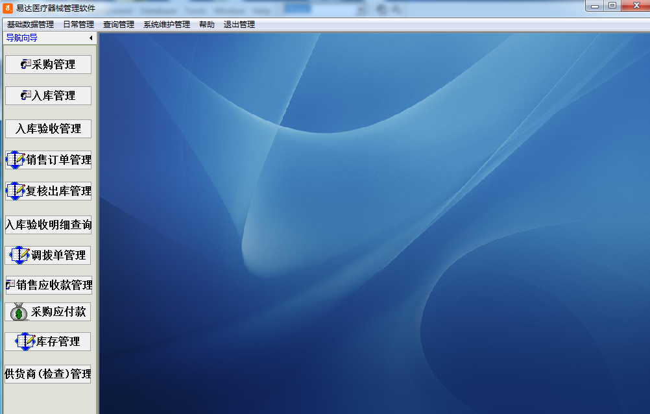This screenshot has height=414, width=650.
Task: Click the orange app icon in title bar
Action: (x=8, y=8)
